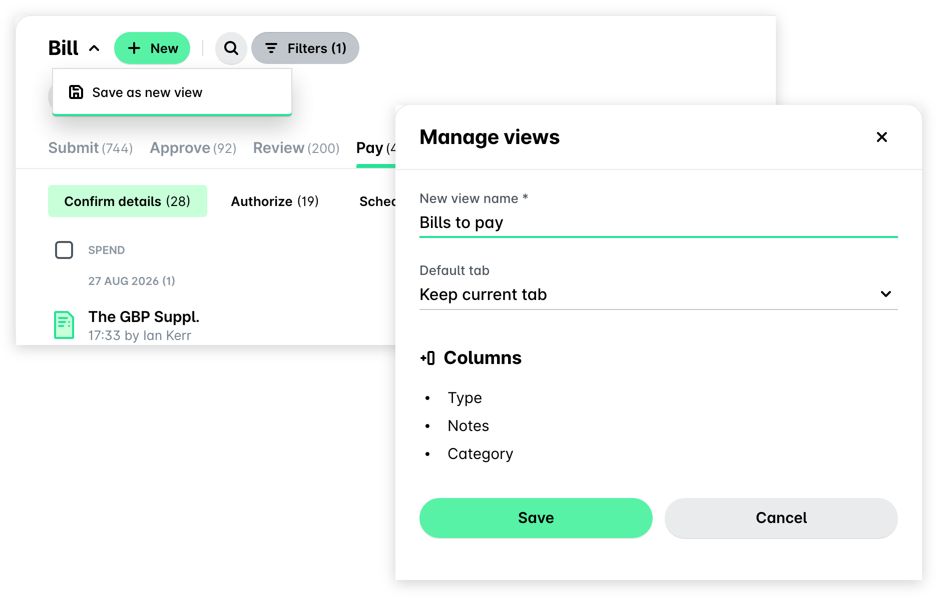This screenshot has width=937, height=601.
Task: Click the green bill document icon
Action: click(64, 325)
